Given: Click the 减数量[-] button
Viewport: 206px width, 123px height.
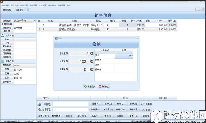Looking at the screenshot, I should 108,109.
